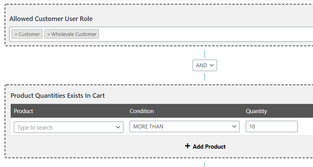313x167 pixels.
Task: Click the 'Type to search' placeholder text
Action: pos(35,128)
